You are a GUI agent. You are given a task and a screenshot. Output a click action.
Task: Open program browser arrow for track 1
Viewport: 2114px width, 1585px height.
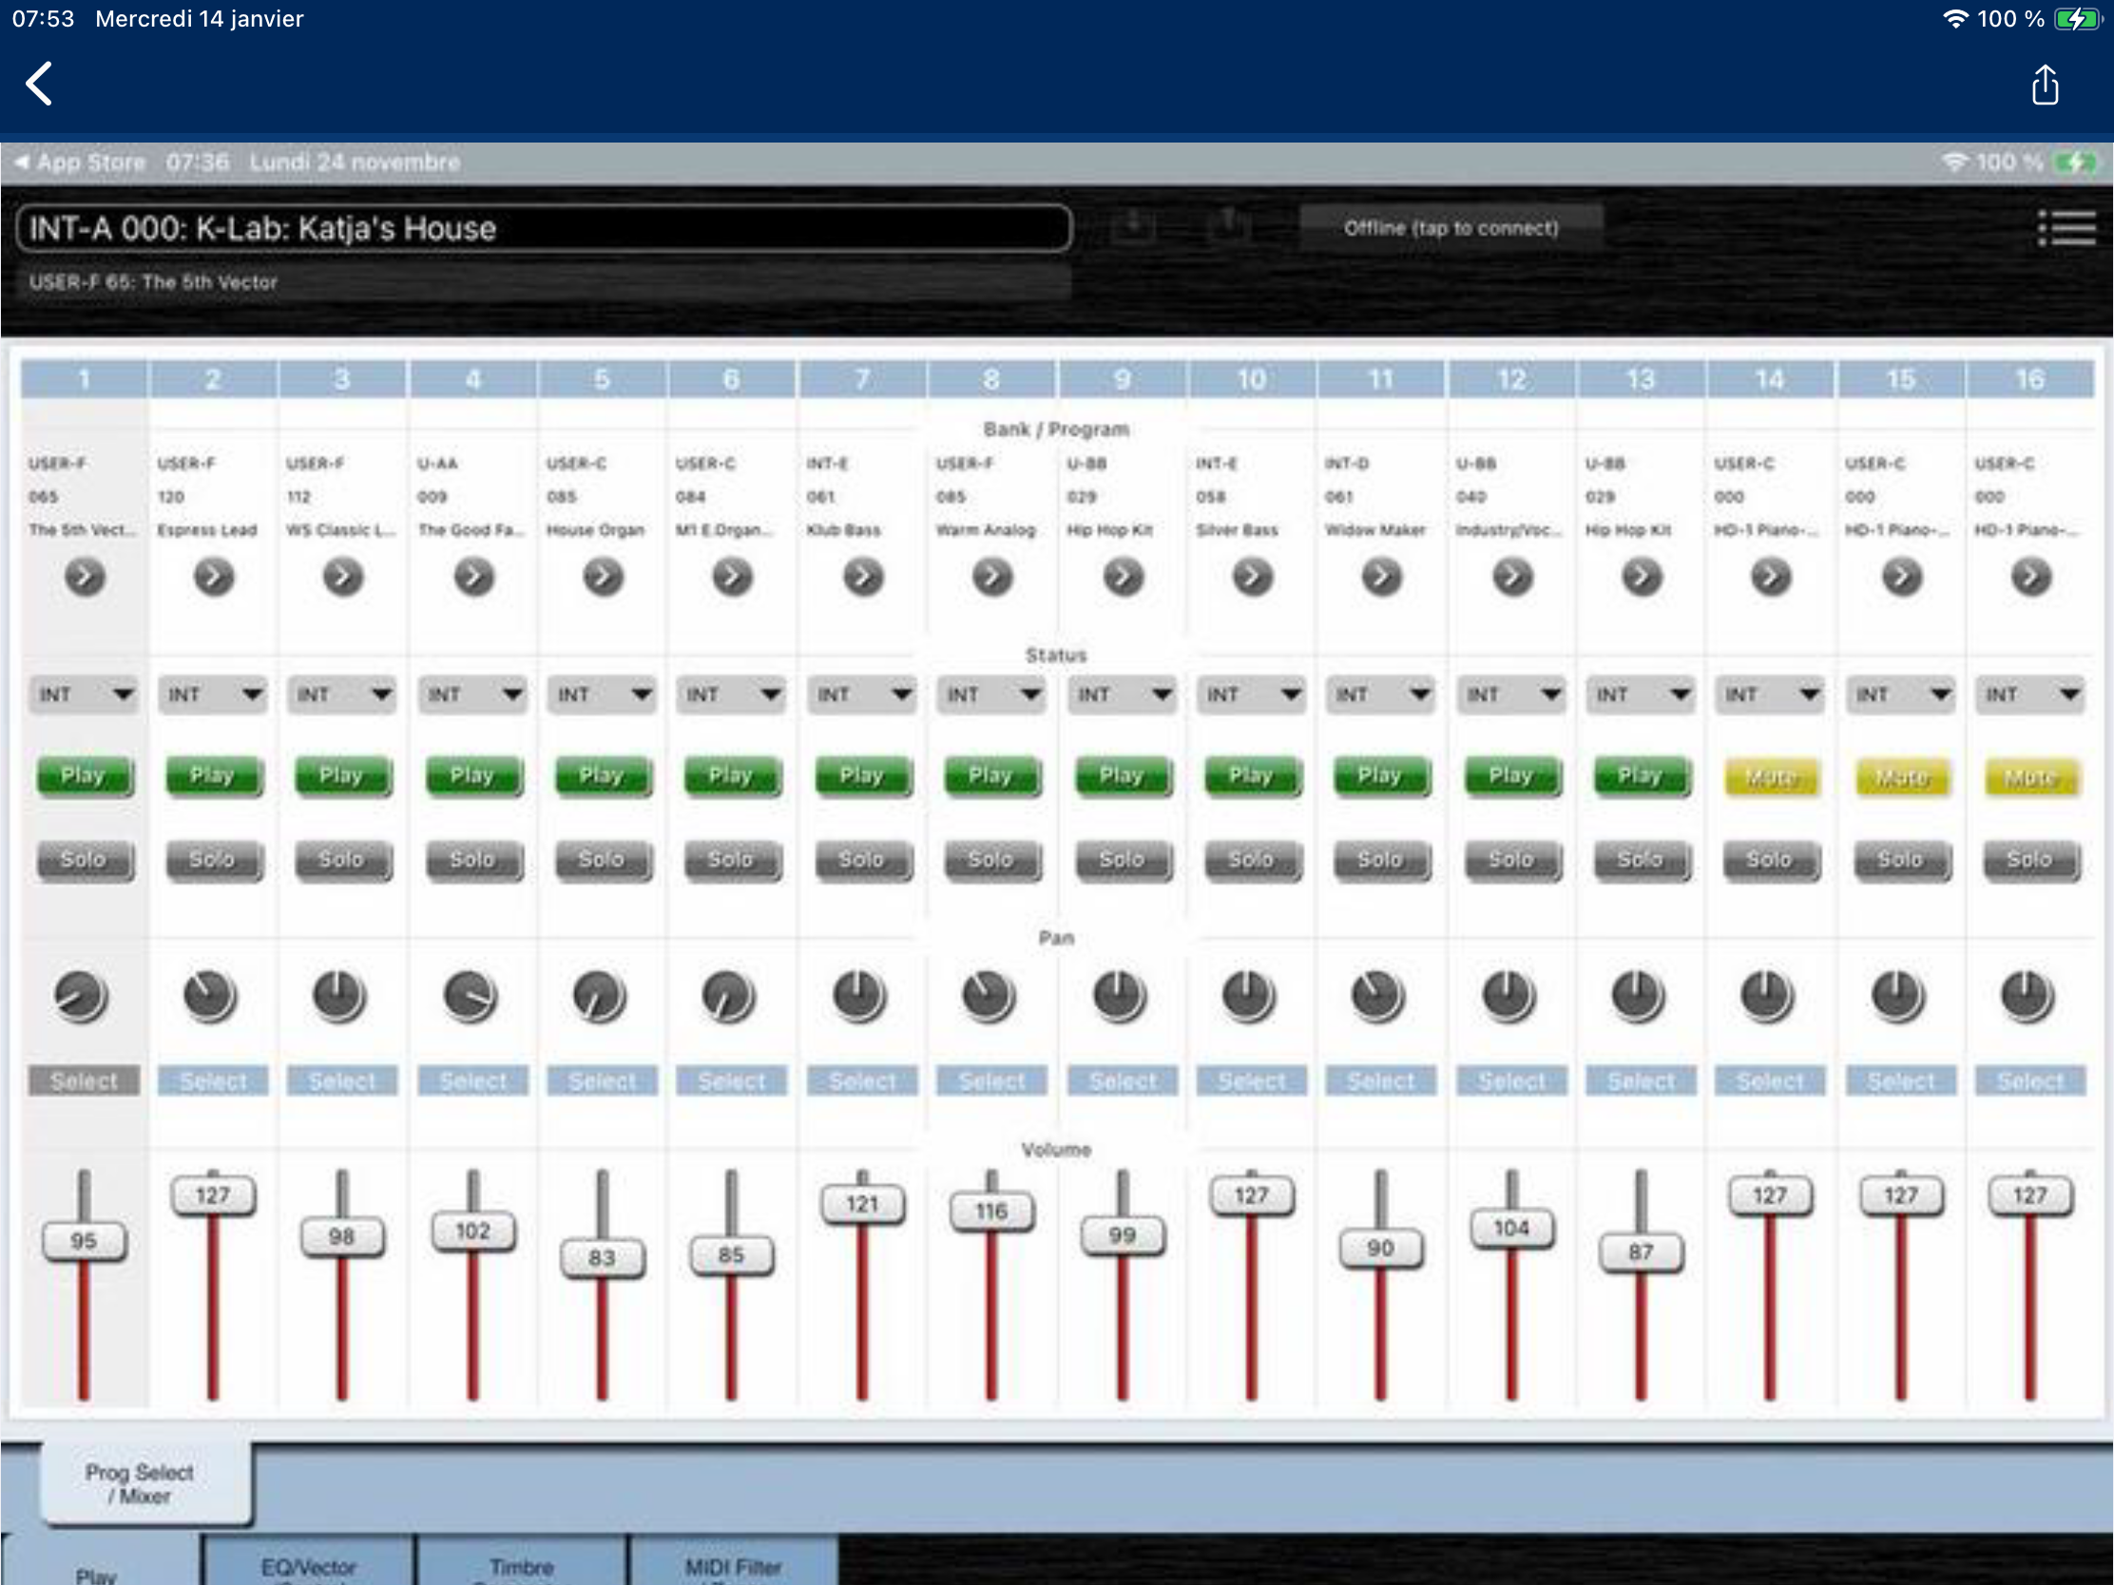[84, 577]
